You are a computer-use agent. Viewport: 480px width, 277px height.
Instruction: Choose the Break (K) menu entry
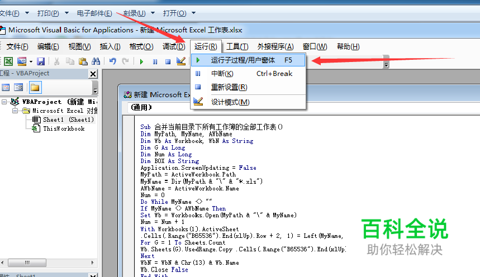[248, 74]
